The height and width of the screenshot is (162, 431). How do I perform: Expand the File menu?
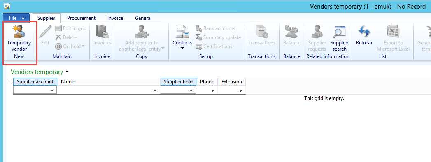point(16,18)
